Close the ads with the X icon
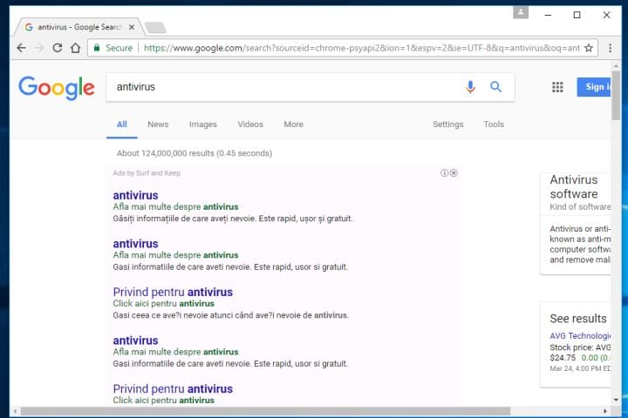This screenshot has width=628, height=418. click(454, 172)
